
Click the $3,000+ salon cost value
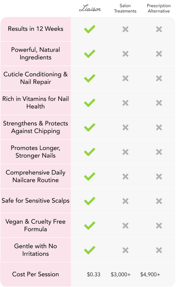point(121,274)
